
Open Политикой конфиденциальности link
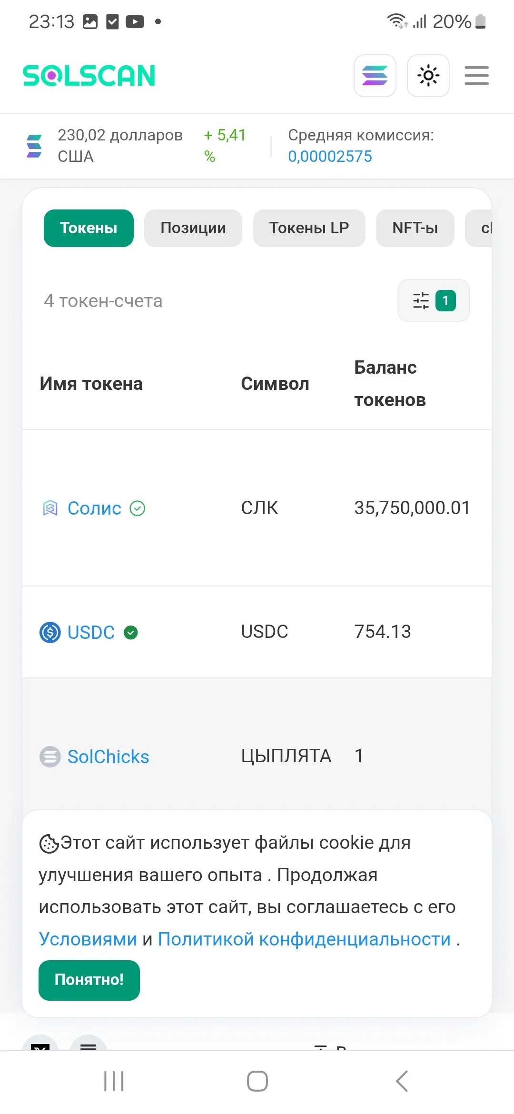(x=304, y=939)
